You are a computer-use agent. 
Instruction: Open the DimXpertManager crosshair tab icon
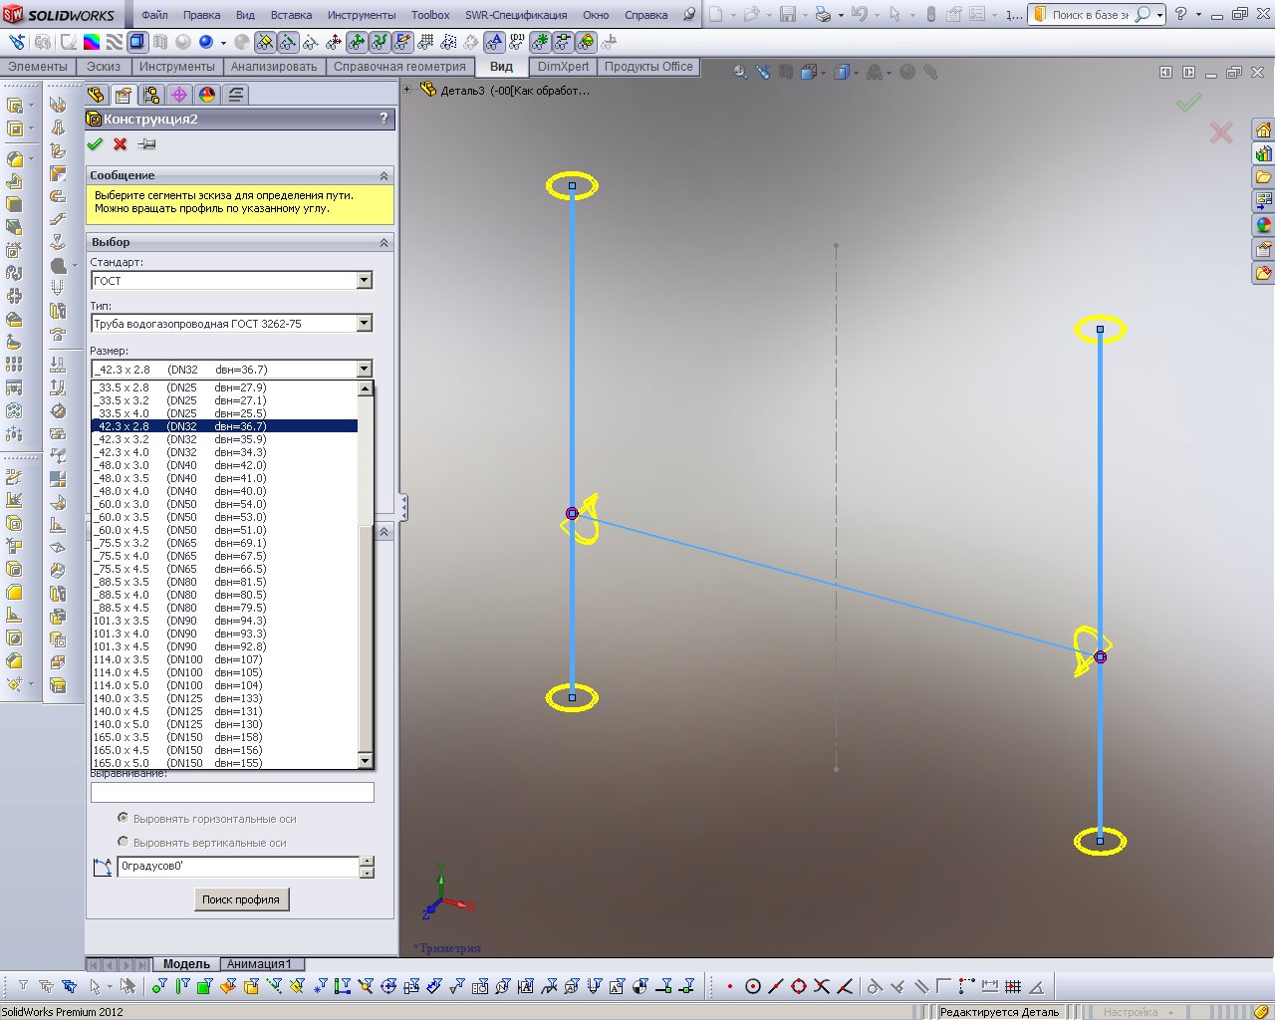[x=179, y=95]
